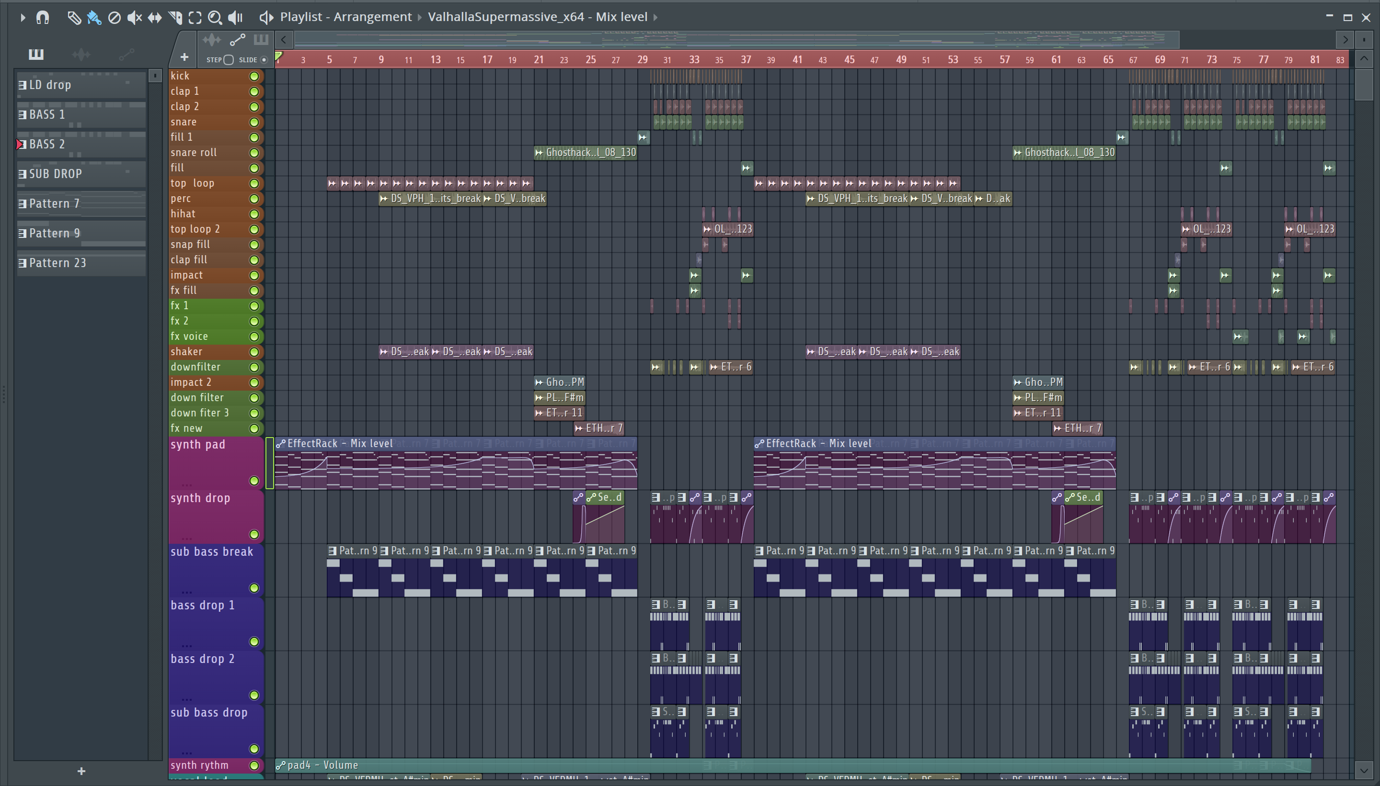Image resolution: width=1380 pixels, height=786 pixels.
Task: Mute the bass drop 2 track
Action: pyautogui.click(x=253, y=696)
